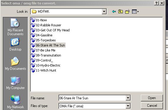Create a new folder

click(127, 12)
